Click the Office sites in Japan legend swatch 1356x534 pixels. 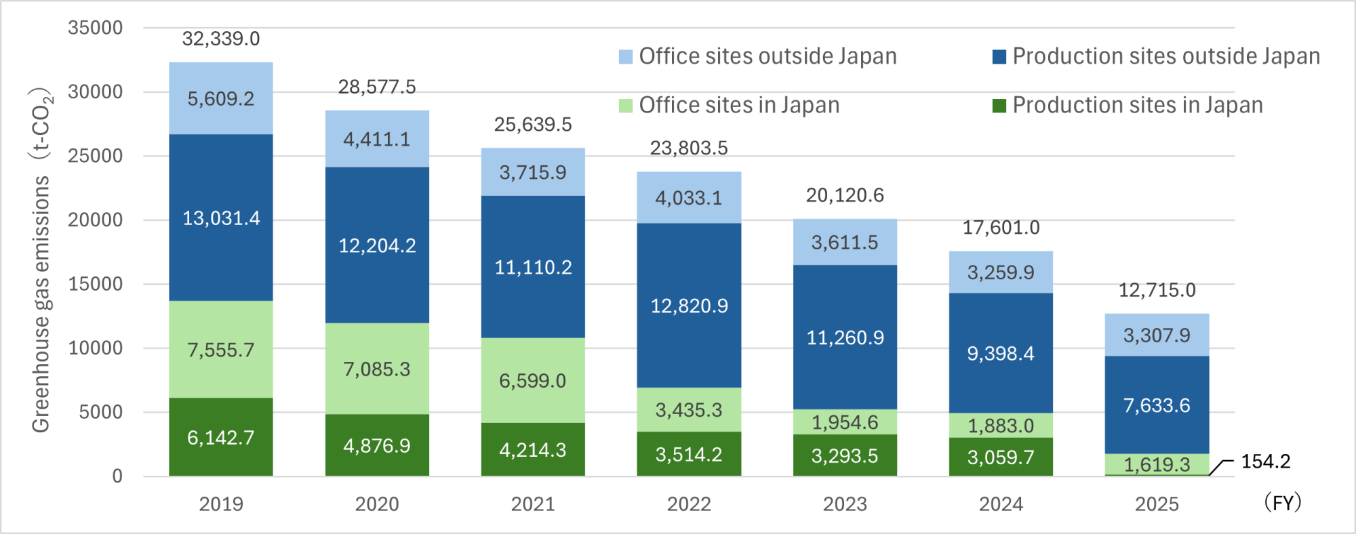(625, 106)
